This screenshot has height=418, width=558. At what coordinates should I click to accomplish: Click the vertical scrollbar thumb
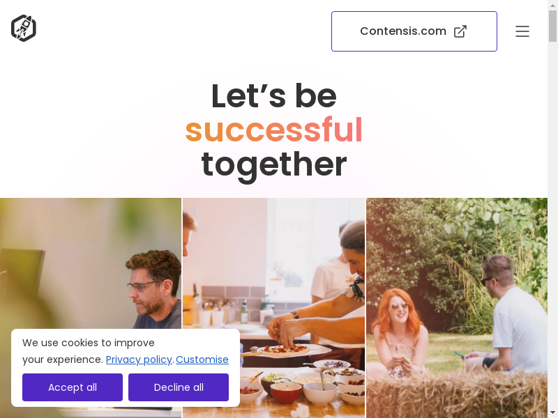click(552, 26)
